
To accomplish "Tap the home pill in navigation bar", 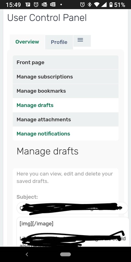I will click(65, 254).
